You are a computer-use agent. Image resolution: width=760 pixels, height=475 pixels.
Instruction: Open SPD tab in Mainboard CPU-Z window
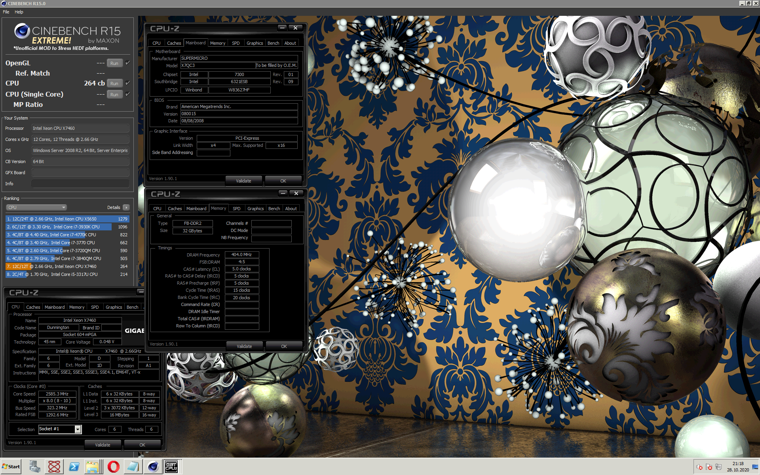236,43
